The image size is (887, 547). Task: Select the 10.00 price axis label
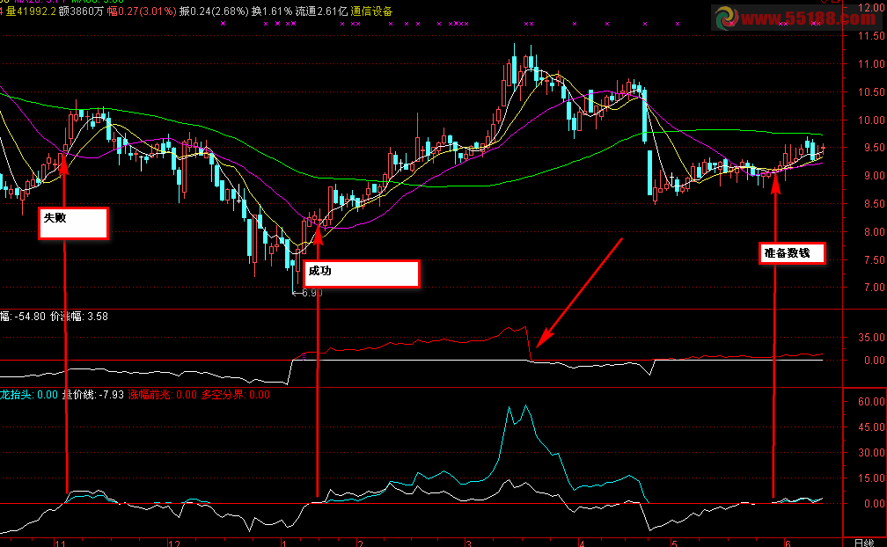click(871, 120)
